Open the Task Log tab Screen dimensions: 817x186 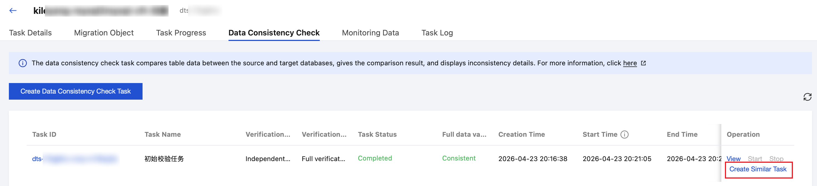pos(437,33)
